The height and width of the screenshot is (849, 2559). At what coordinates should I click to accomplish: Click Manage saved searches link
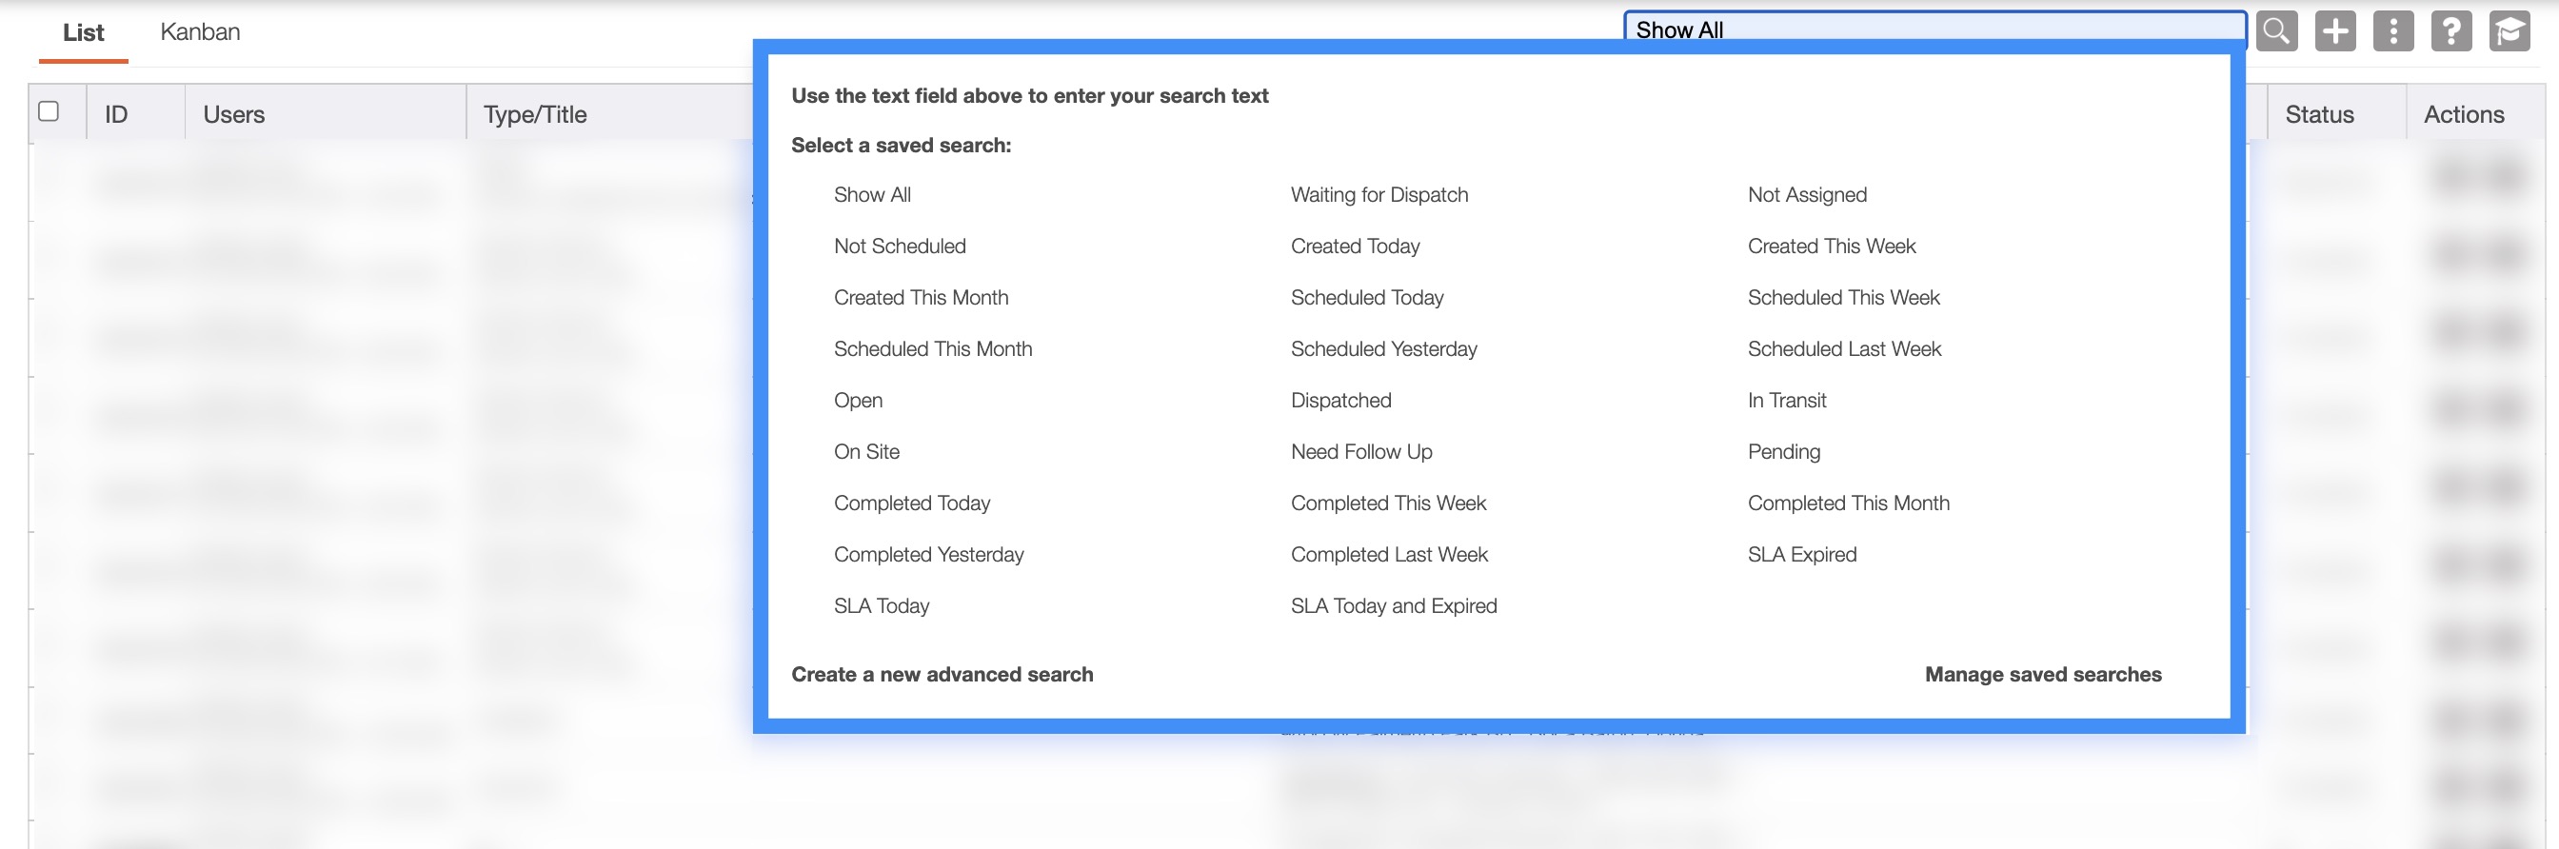(x=2042, y=674)
